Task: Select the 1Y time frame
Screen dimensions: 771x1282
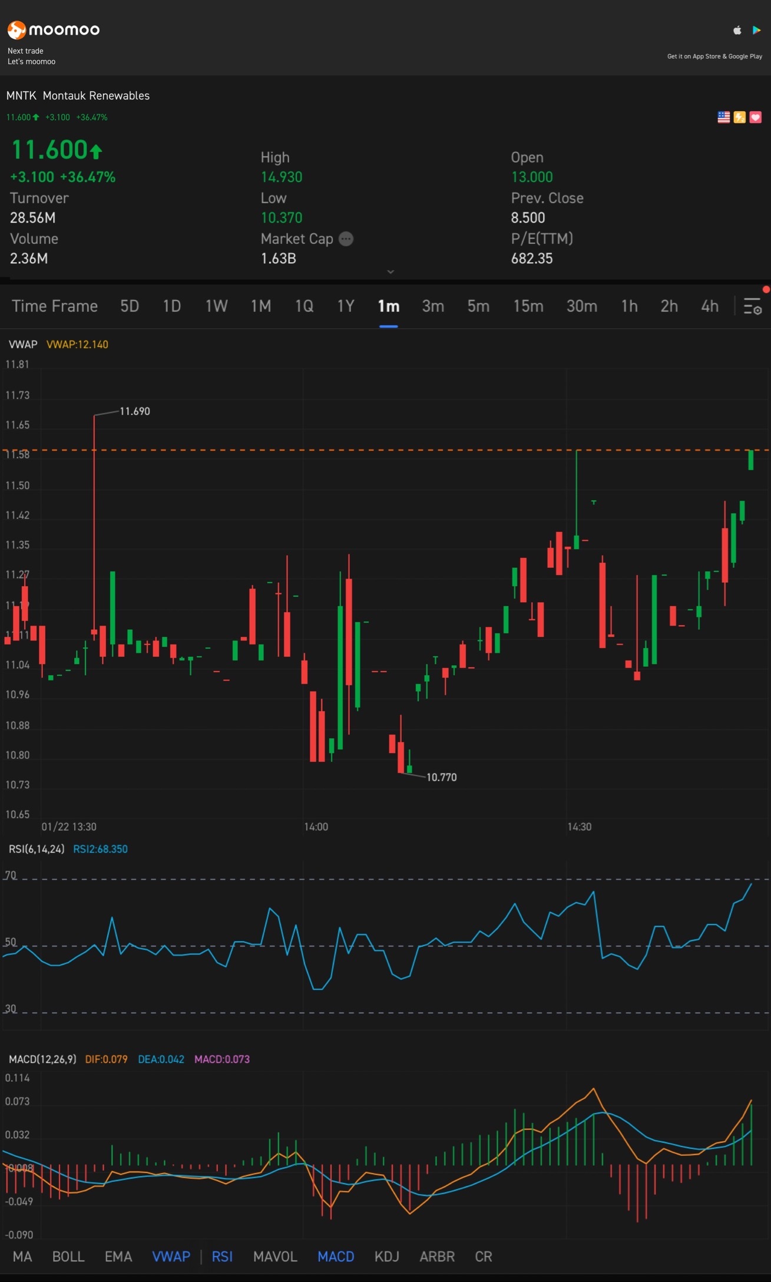Action: point(346,306)
